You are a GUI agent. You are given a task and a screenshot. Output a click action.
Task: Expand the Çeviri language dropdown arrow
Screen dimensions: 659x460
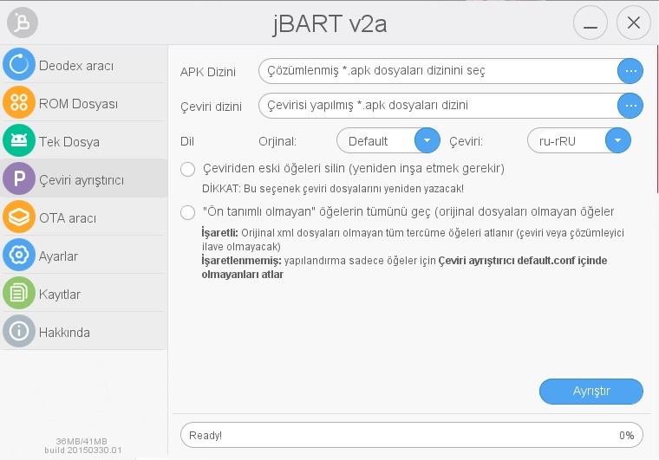click(617, 140)
